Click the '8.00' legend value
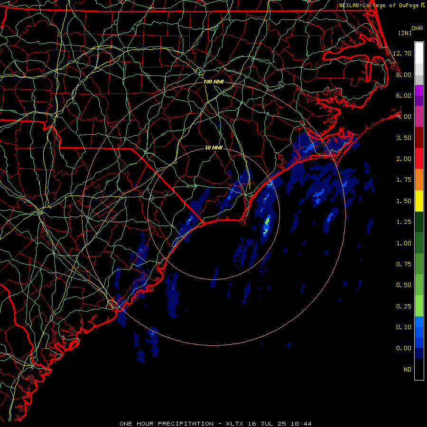Screen dimensions: 427x427 (x=404, y=74)
